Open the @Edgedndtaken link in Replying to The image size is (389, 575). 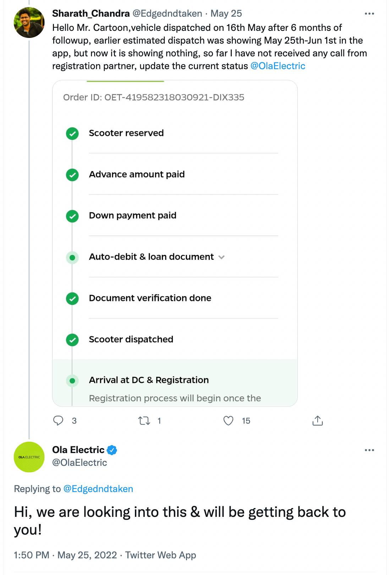(98, 489)
